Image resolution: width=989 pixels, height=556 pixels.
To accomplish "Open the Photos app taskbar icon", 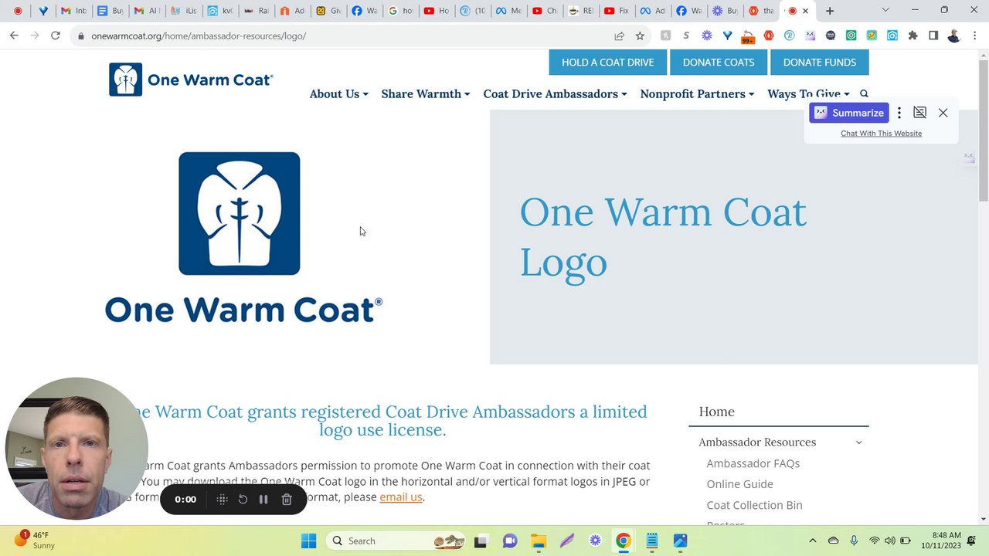I will coord(681,541).
